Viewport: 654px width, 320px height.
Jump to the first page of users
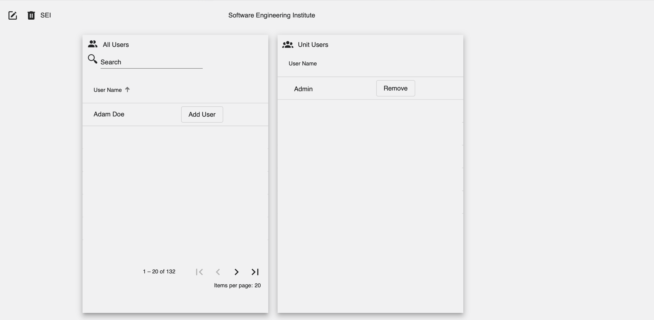click(199, 272)
